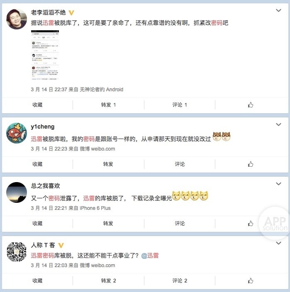Open the @迅雷 mention link
The image size is (290, 292).
(x=150, y=255)
